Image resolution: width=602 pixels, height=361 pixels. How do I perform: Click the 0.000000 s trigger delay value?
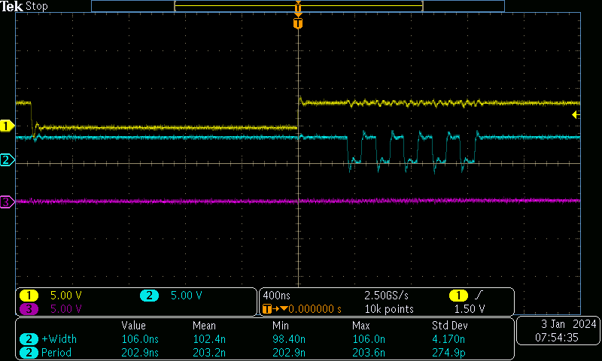coord(315,309)
